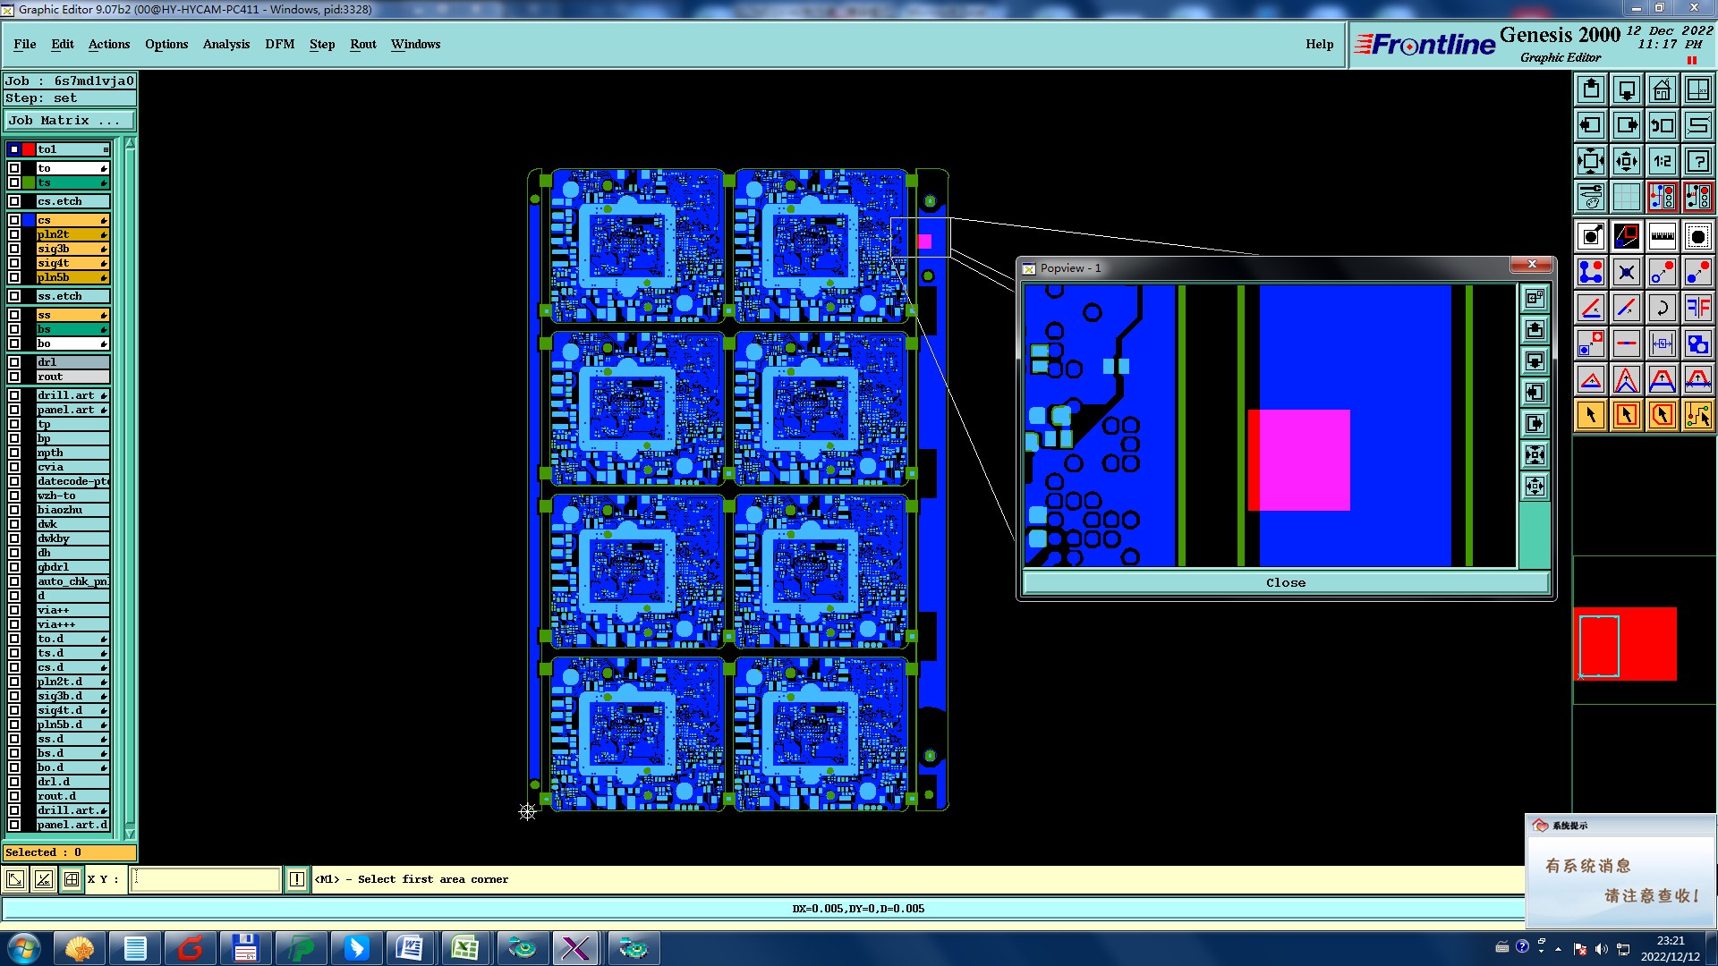Open the Job Matrix panel

pos(69,121)
